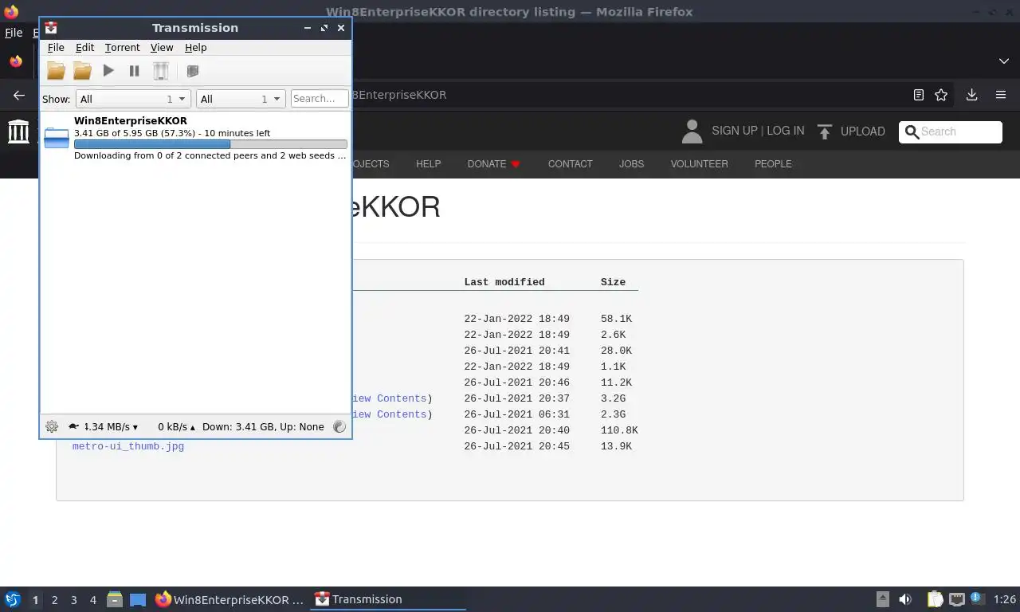Expand the Firefox list all tabs chevron
Image resolution: width=1020 pixels, height=612 pixels.
click(x=1003, y=61)
